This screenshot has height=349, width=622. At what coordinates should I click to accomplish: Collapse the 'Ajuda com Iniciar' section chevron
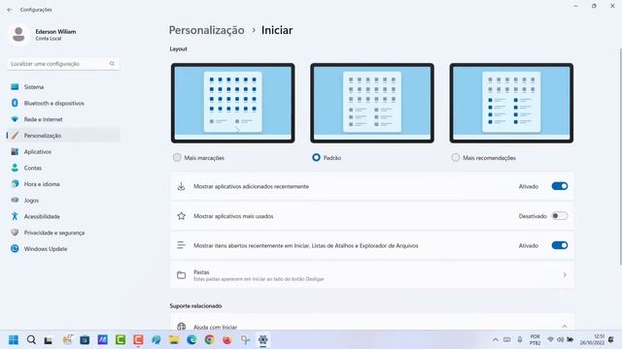[565, 327]
